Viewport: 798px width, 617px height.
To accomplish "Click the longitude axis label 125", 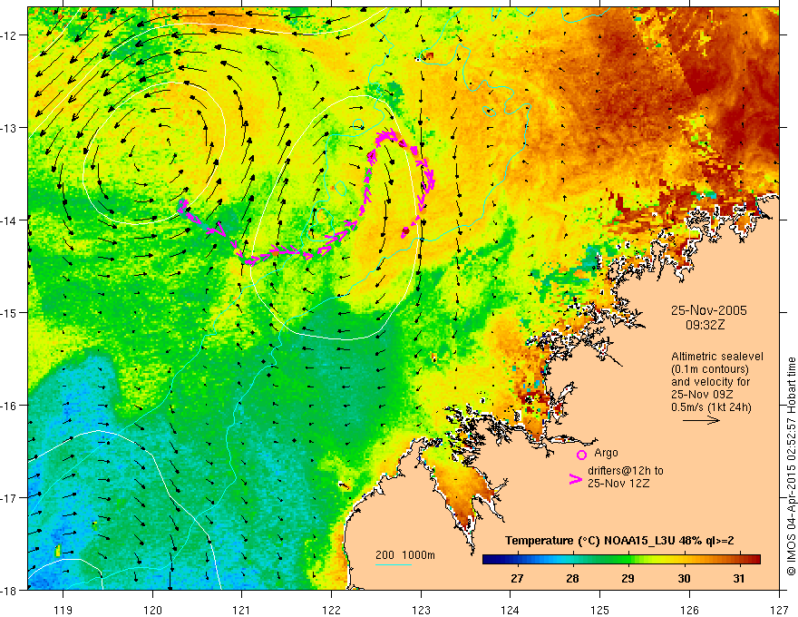I will tap(600, 610).
